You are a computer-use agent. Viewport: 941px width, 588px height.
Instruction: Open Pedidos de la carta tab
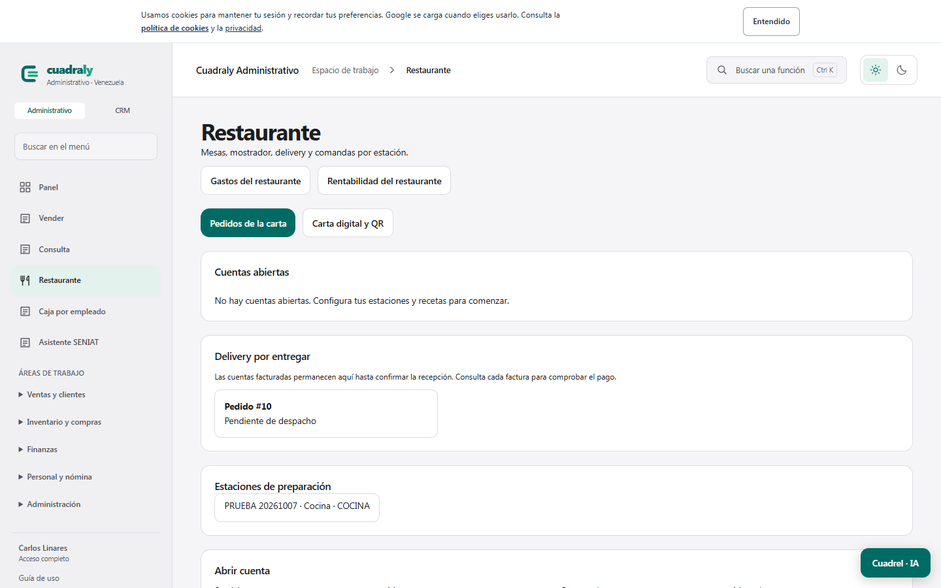pyautogui.click(x=248, y=223)
